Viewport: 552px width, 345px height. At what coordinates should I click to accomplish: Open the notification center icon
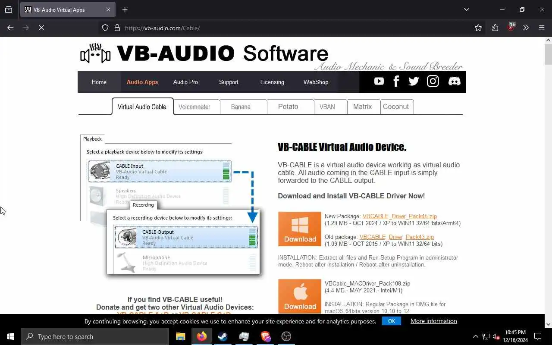[538, 336]
